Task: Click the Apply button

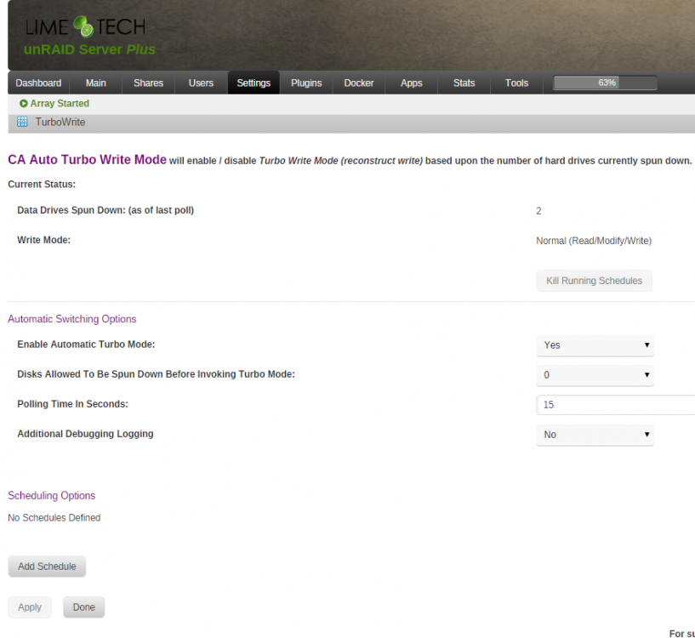Action: [x=30, y=607]
